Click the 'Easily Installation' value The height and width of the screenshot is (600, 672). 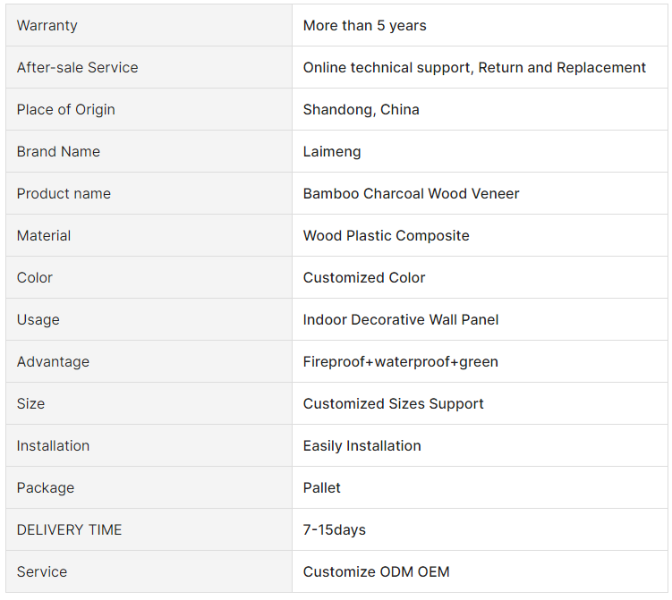pyautogui.click(x=362, y=446)
